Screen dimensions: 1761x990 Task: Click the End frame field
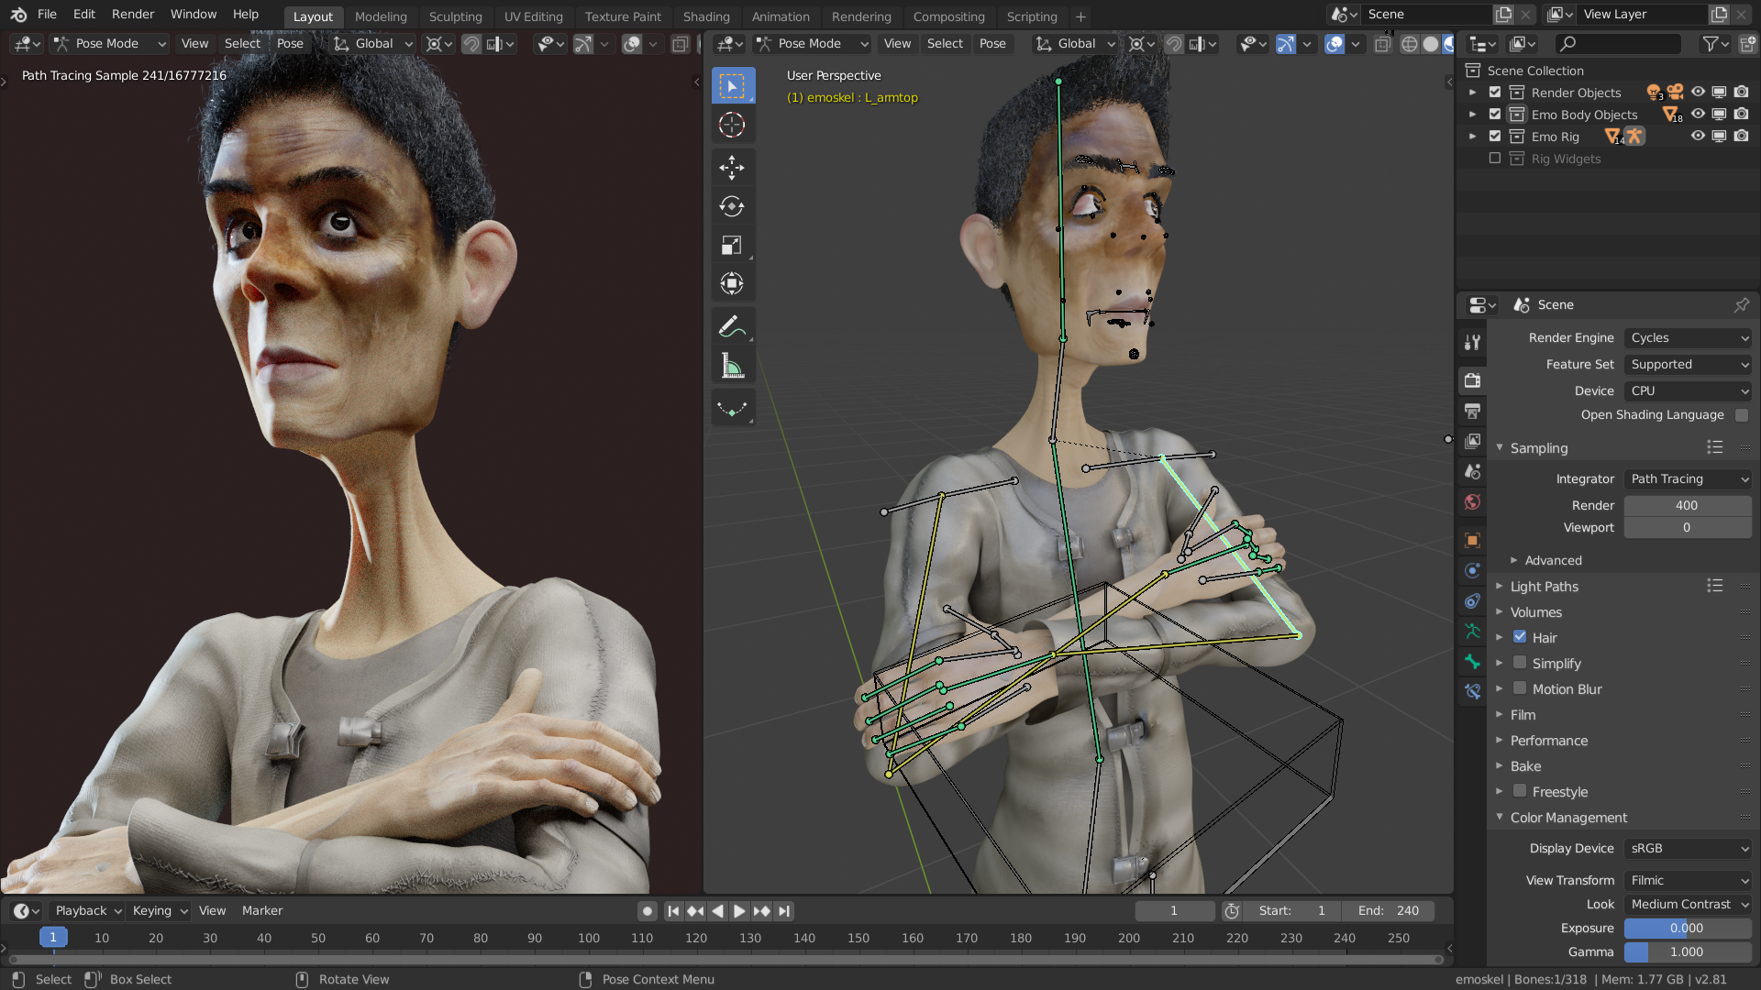point(1389,910)
